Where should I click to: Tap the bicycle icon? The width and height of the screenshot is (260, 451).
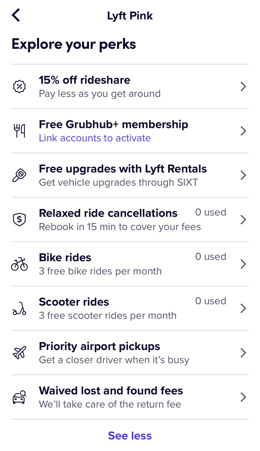(19, 264)
